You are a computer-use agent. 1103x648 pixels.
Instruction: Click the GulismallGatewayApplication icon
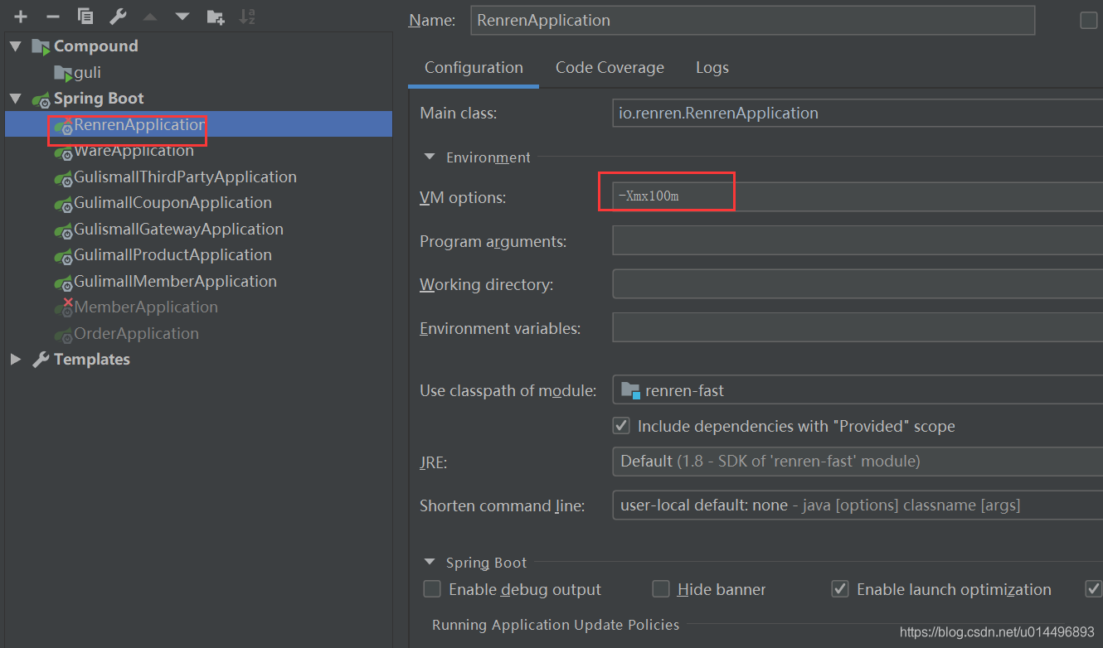(63, 230)
